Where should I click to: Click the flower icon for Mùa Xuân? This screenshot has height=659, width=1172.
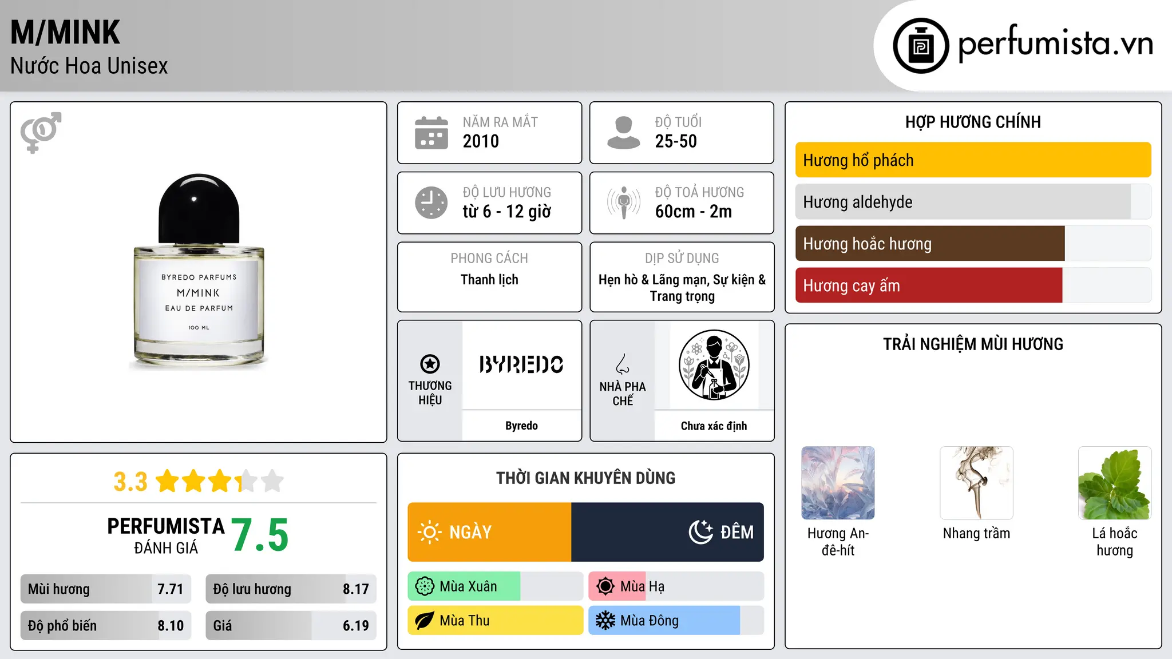click(x=425, y=586)
